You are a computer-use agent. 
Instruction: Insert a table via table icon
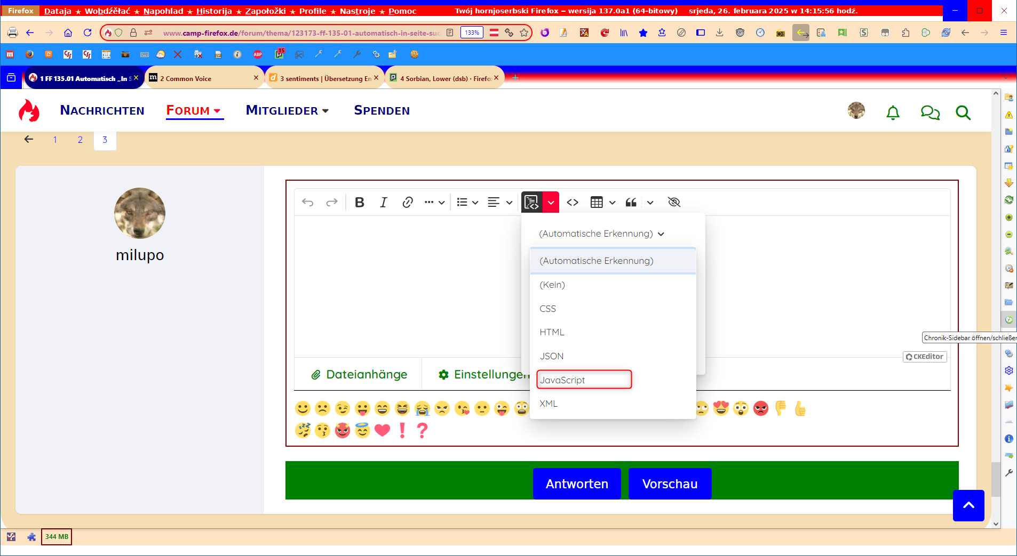point(597,202)
